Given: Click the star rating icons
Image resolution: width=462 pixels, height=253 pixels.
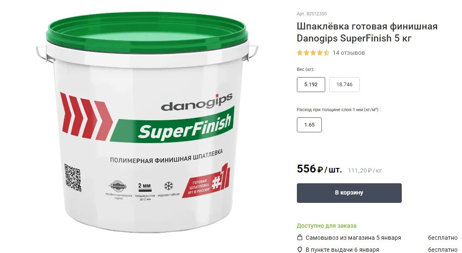Looking at the screenshot, I should click(313, 53).
